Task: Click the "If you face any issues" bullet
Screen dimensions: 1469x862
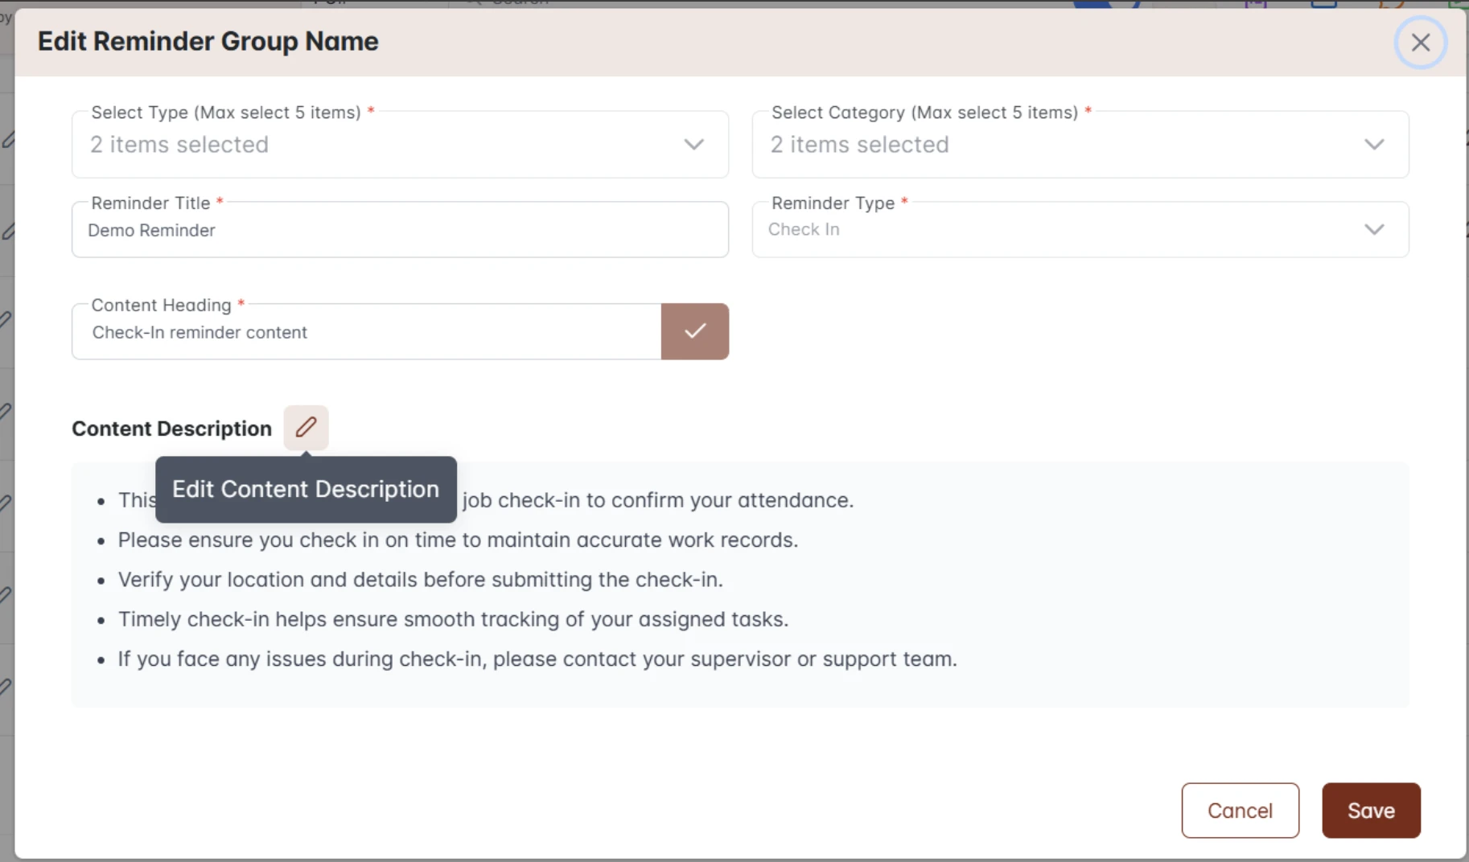Action: 537,659
